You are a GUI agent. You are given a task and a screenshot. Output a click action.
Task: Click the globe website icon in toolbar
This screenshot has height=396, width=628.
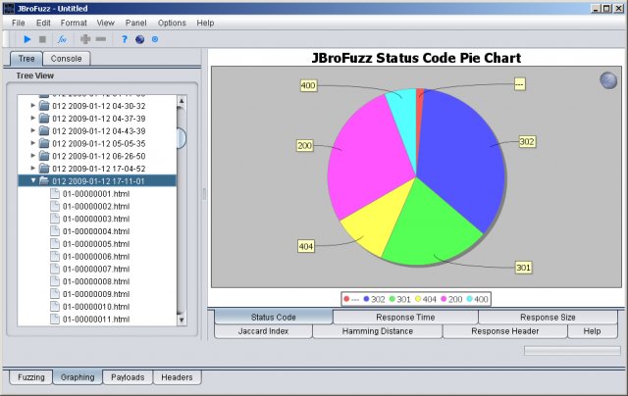coord(139,39)
